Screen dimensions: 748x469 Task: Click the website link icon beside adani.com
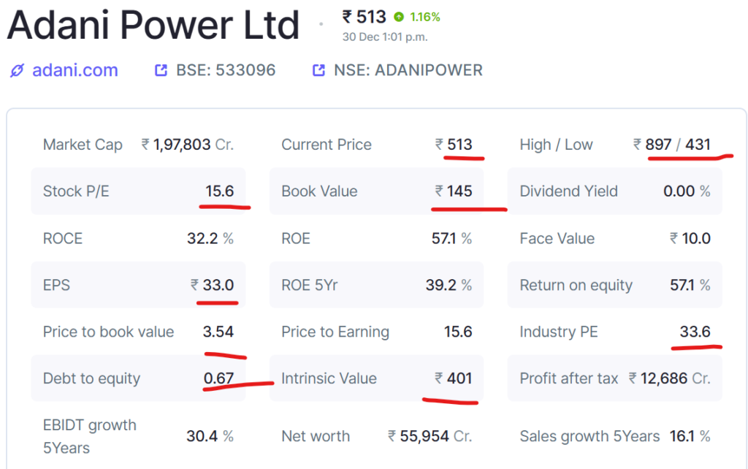point(15,70)
